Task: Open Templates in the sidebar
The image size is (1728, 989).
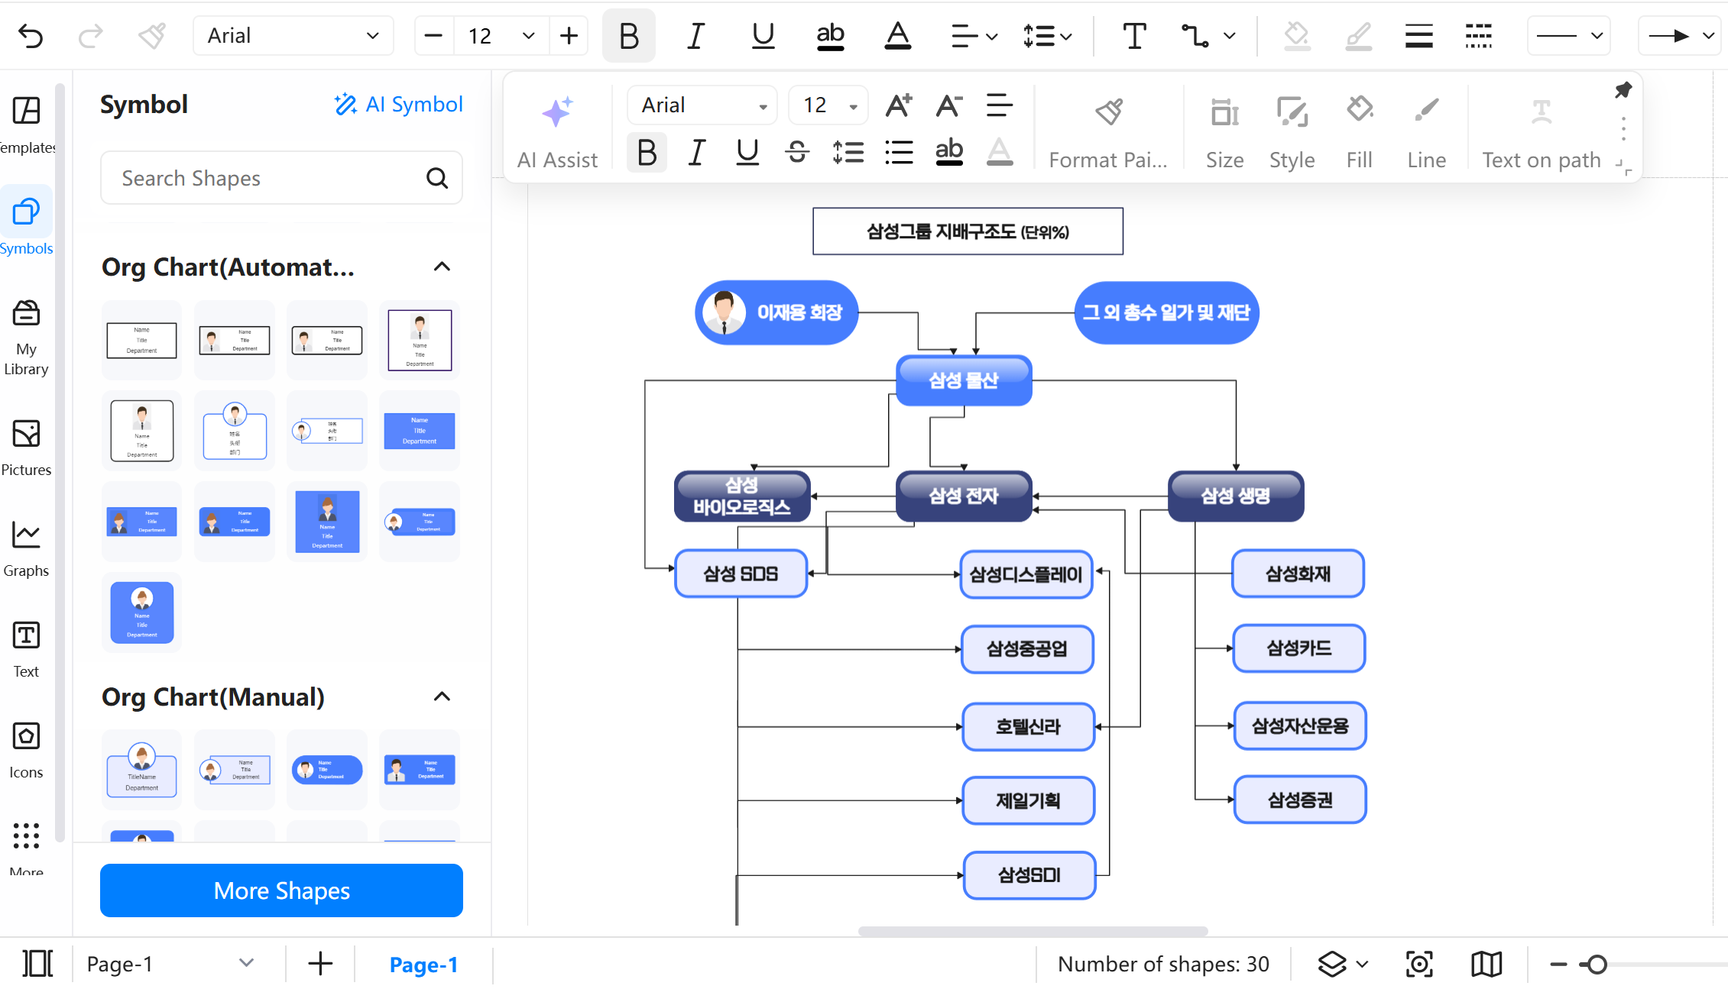Action: click(26, 126)
